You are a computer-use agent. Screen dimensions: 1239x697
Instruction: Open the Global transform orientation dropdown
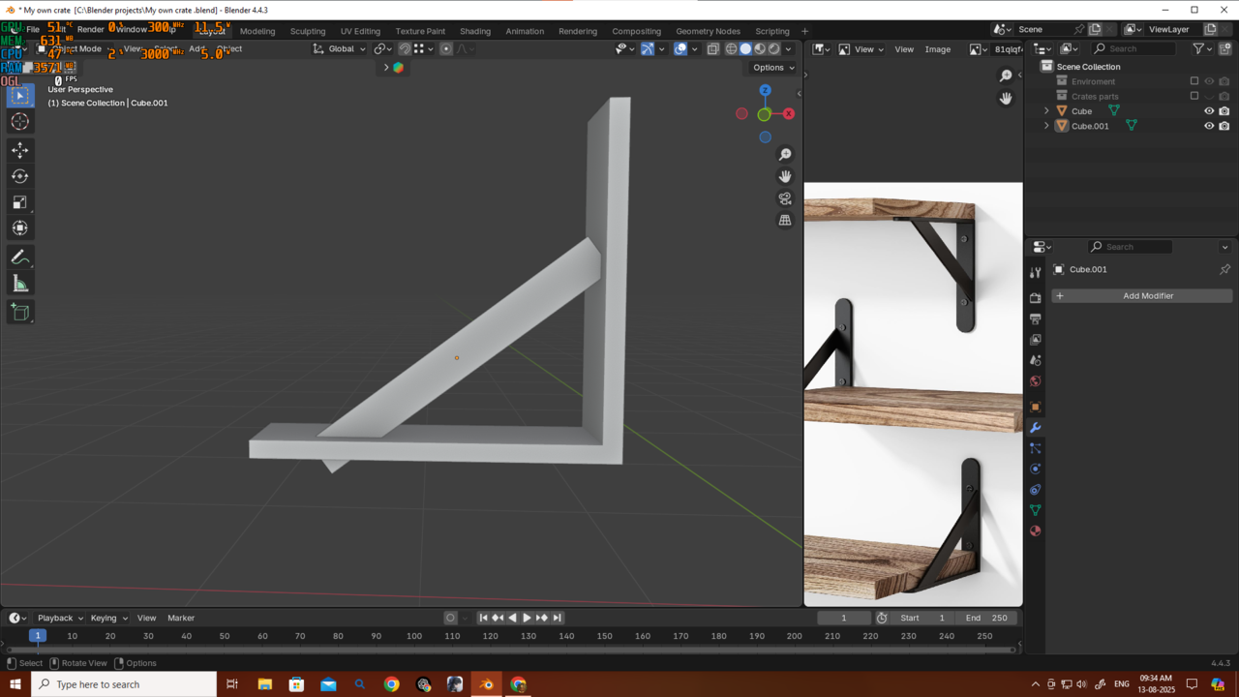tap(340, 48)
